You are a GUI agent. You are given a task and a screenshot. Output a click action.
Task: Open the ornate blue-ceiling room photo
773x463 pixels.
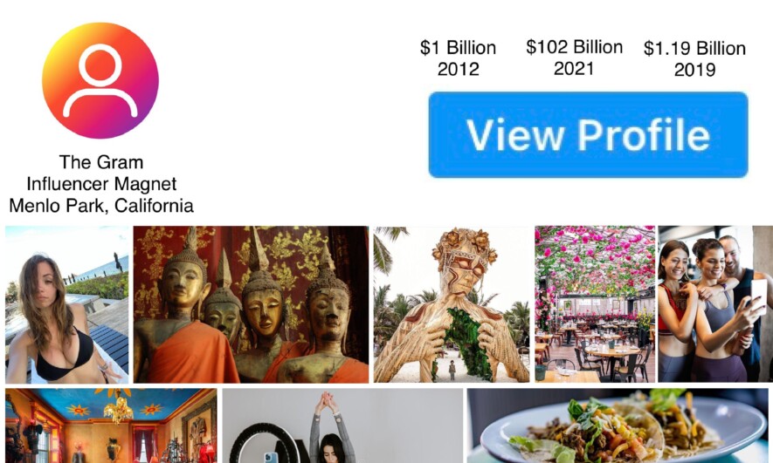pos(111,426)
